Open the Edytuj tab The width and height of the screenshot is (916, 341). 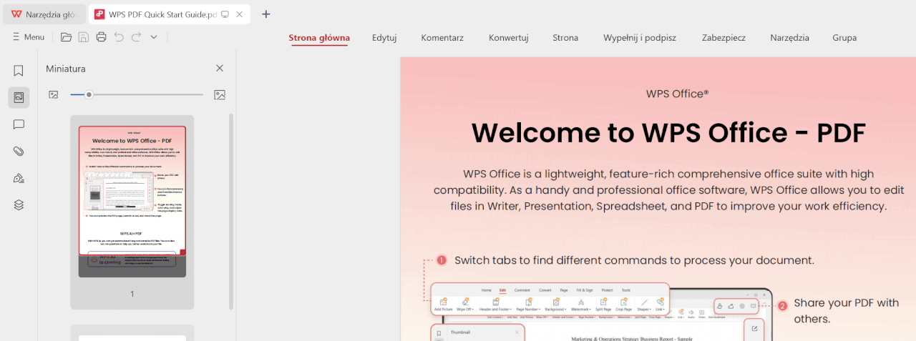pyautogui.click(x=384, y=38)
